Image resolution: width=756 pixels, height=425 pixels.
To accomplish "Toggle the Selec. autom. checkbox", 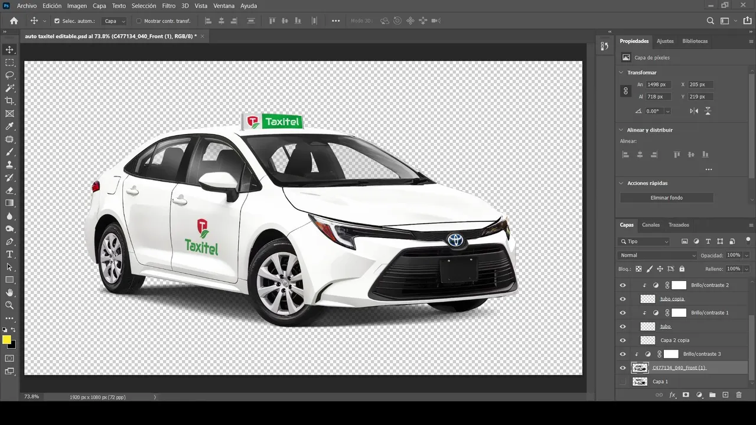I will coord(57,21).
